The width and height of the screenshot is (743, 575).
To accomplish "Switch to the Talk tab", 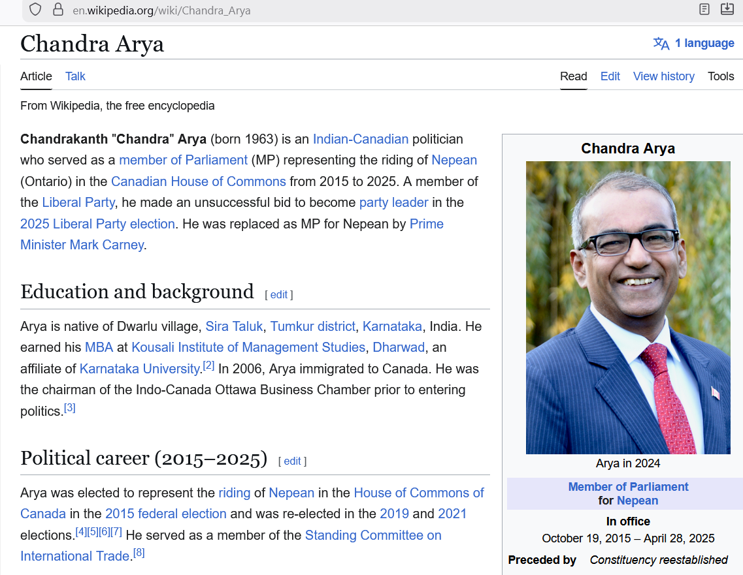I will [x=75, y=76].
